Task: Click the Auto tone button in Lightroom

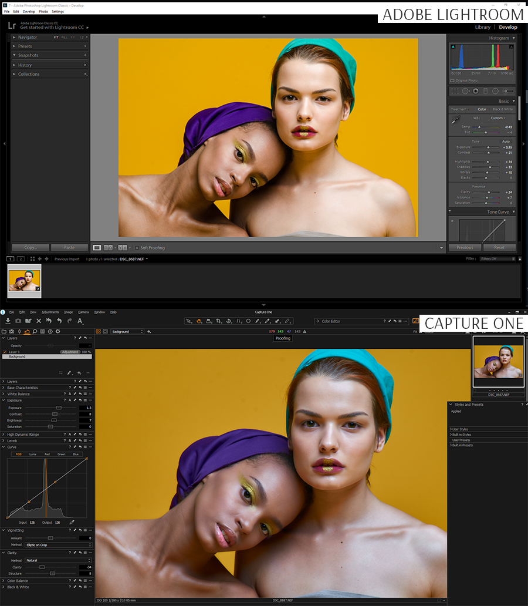Action: [506, 142]
